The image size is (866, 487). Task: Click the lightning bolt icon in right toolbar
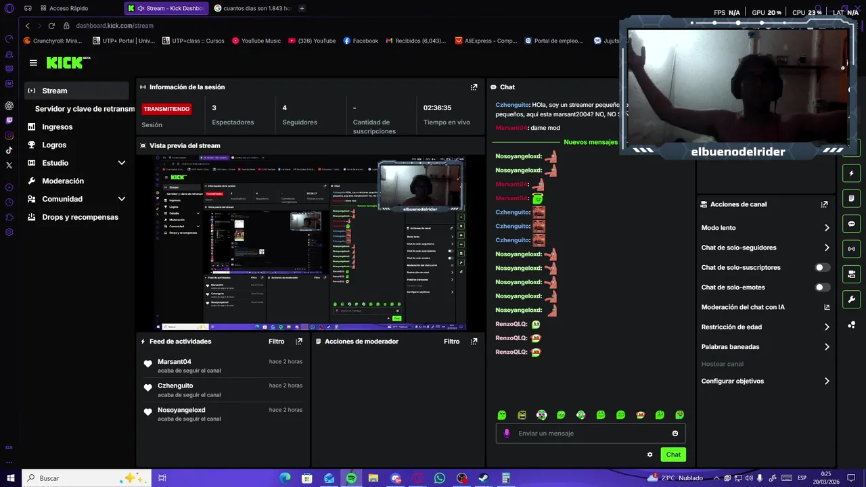tap(851, 174)
